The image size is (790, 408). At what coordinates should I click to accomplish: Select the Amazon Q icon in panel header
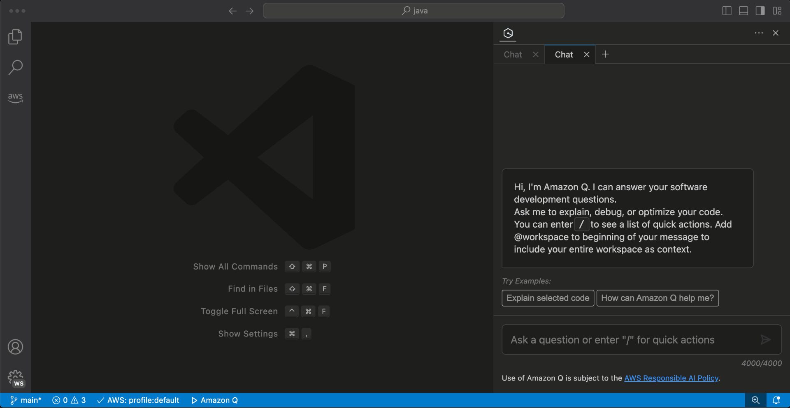pos(508,33)
